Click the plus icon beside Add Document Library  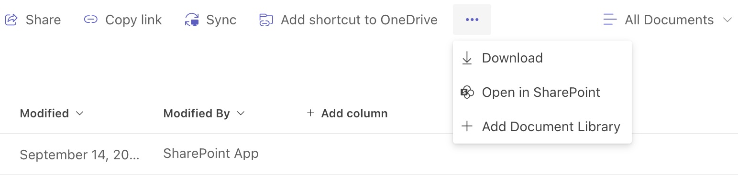466,126
